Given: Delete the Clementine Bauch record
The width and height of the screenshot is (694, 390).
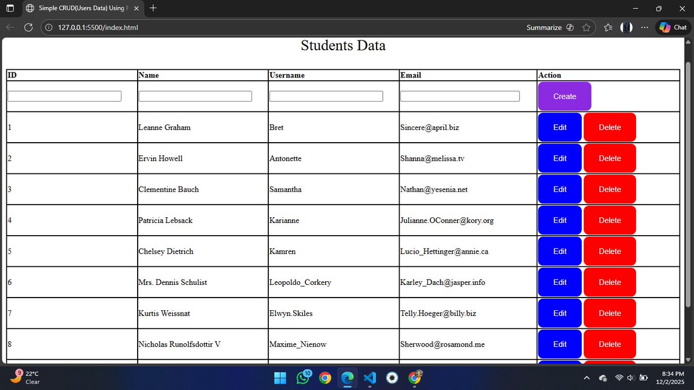Looking at the screenshot, I should click(x=610, y=189).
